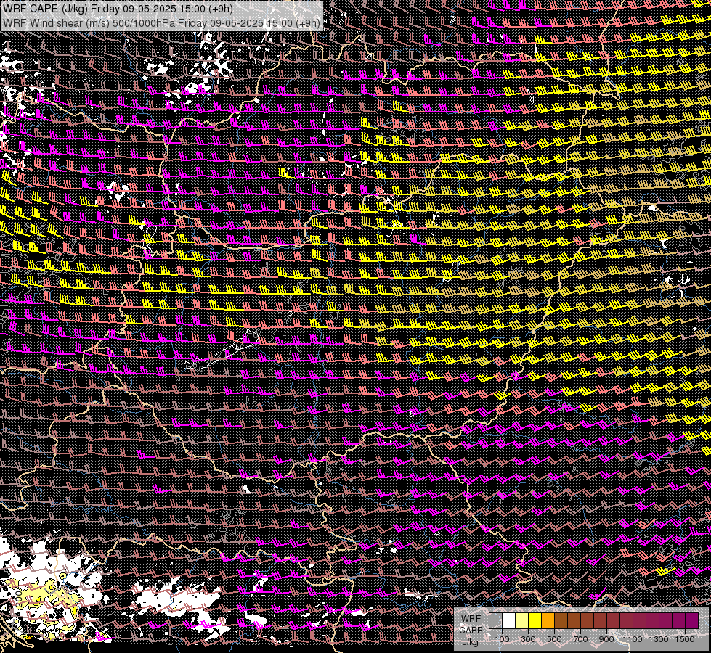Pick the orange legend swatch

coord(548,620)
